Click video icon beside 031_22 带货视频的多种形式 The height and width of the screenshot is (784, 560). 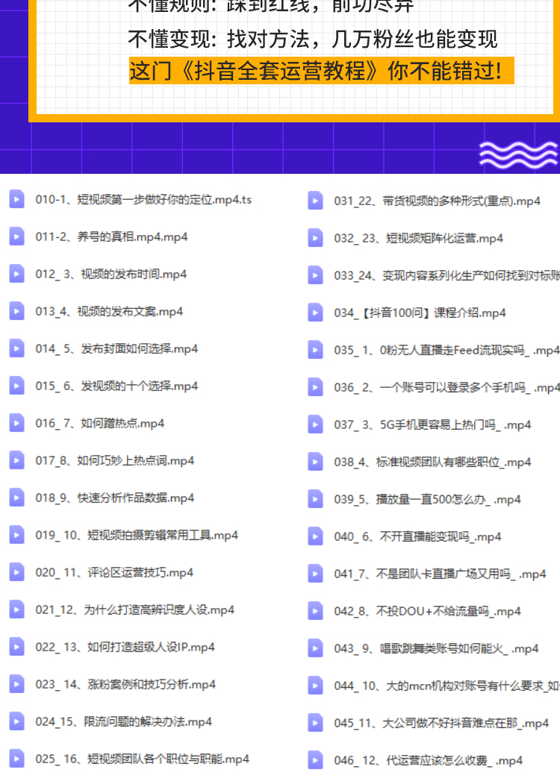315,201
